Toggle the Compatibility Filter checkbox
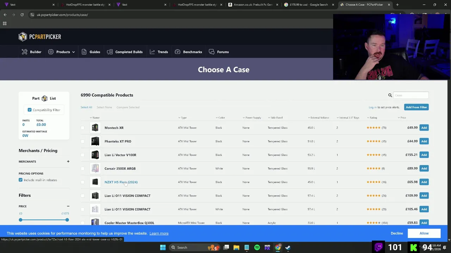This screenshot has height=253, width=451. tap(30, 110)
